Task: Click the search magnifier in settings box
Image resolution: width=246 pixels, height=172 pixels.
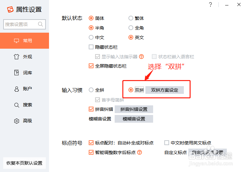Action: point(40,24)
